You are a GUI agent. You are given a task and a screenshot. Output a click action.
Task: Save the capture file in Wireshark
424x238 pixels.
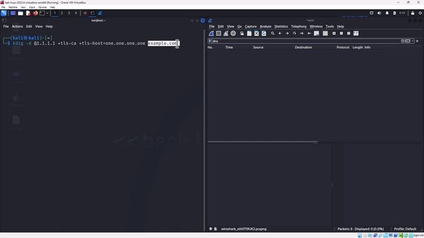pos(249,34)
